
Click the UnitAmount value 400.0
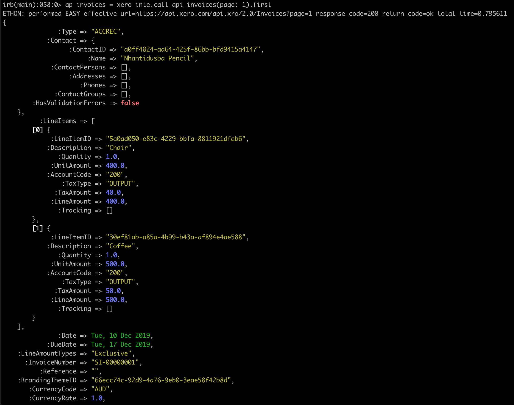tap(115, 165)
